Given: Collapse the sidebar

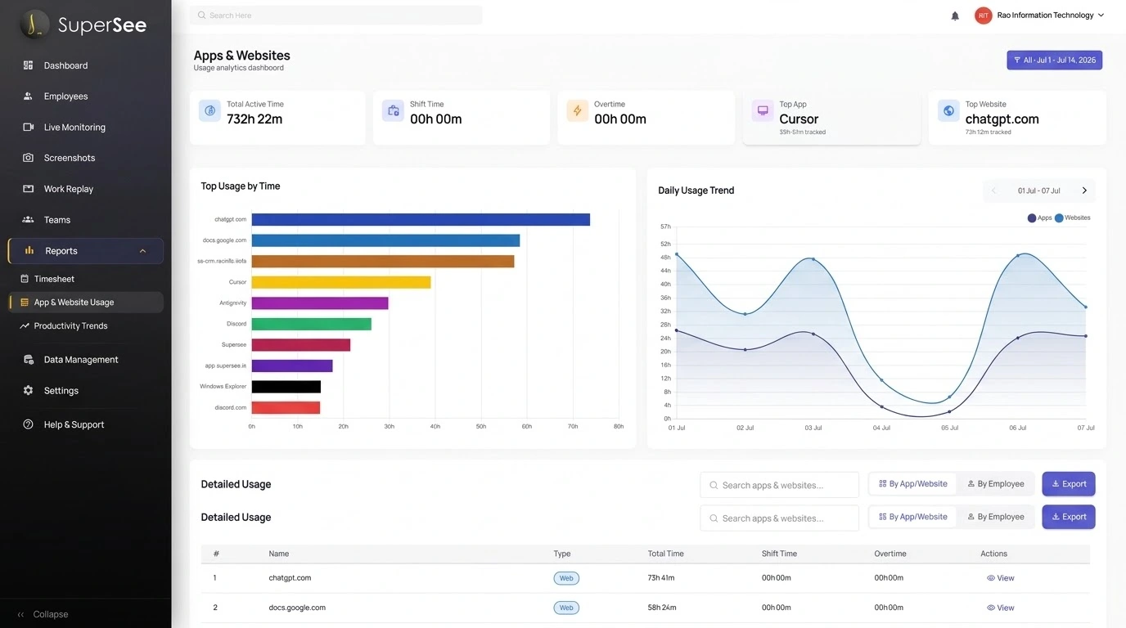Looking at the screenshot, I should pos(43,614).
